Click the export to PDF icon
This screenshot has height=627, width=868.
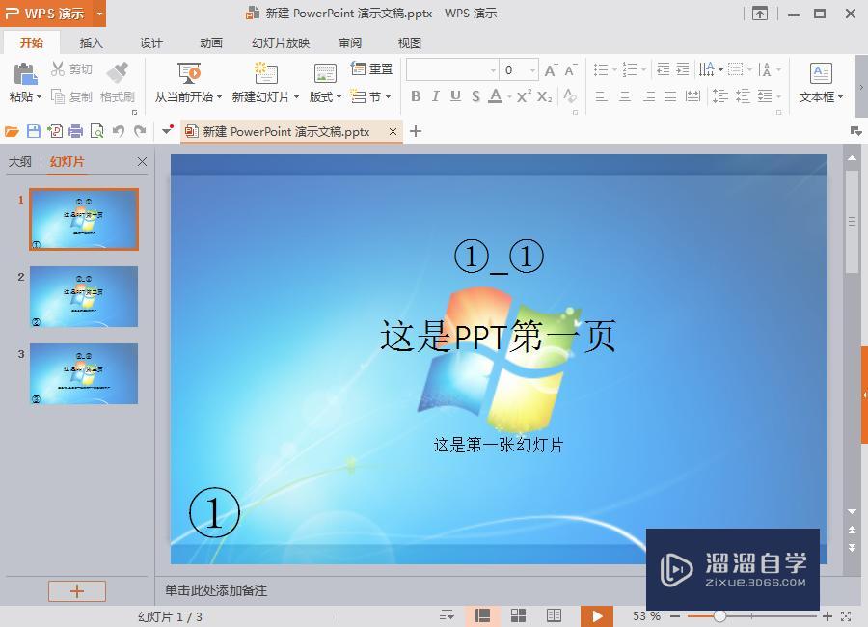(54, 131)
